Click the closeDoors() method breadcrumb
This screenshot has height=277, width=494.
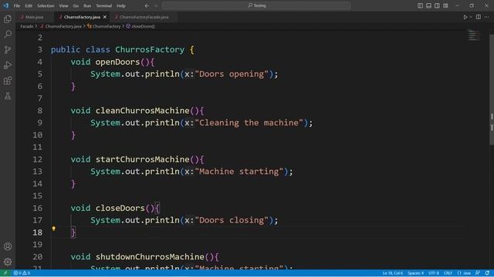[143, 26]
